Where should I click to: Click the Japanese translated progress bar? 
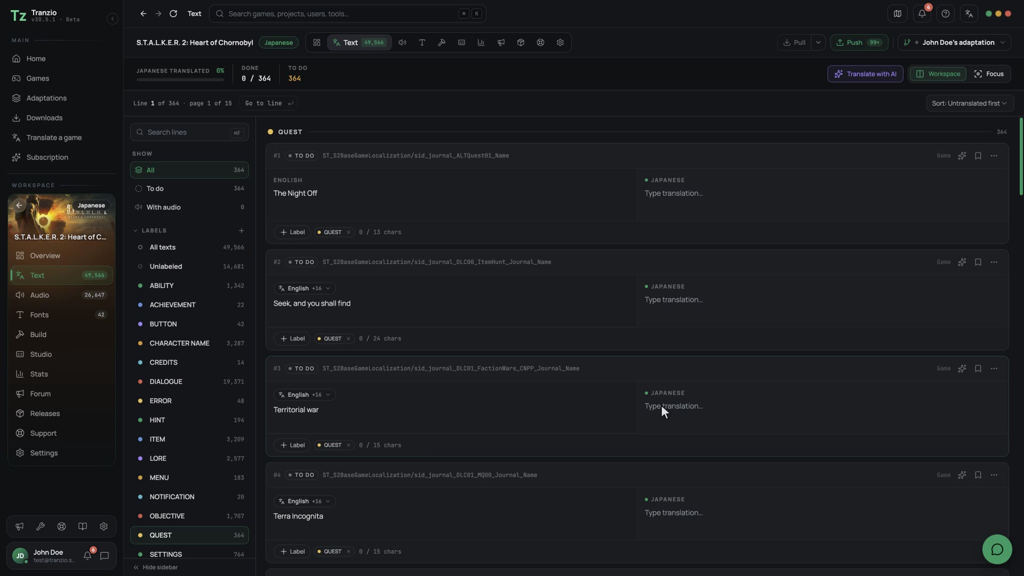point(180,80)
